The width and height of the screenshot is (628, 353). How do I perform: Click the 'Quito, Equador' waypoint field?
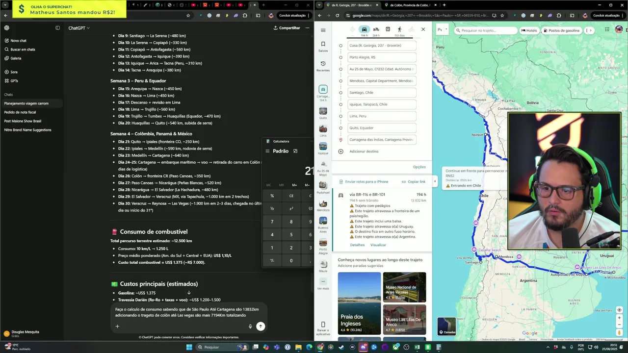click(x=382, y=128)
